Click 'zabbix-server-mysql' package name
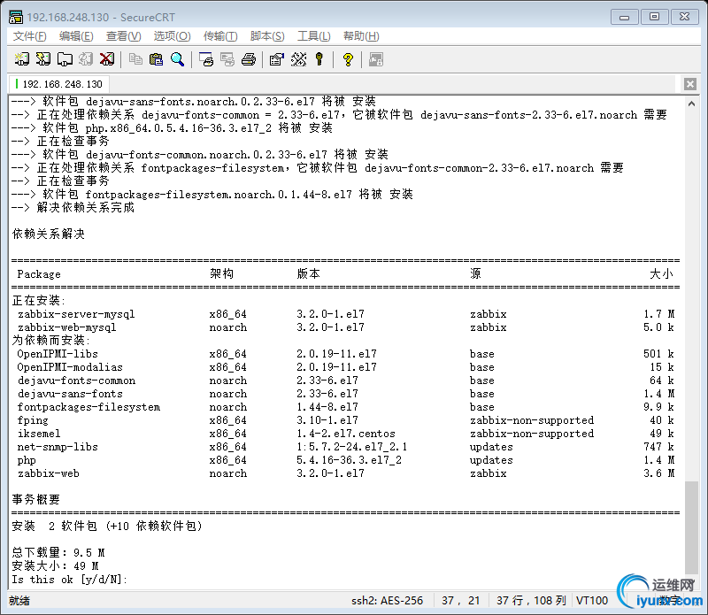The width and height of the screenshot is (708, 615). 76,314
